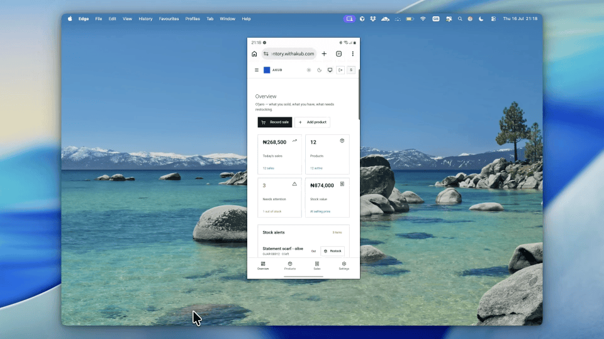Click the phone gesture bar handle
The image size is (604, 339).
coord(303,276)
